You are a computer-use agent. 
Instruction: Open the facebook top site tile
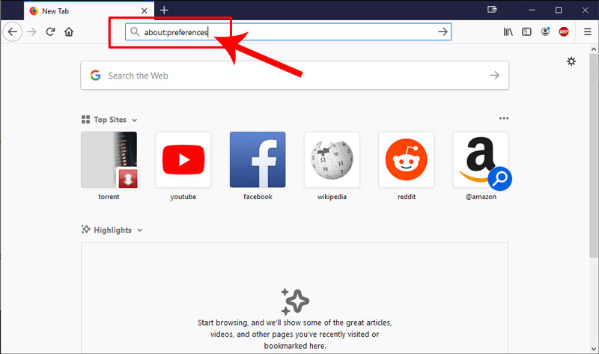(x=258, y=159)
